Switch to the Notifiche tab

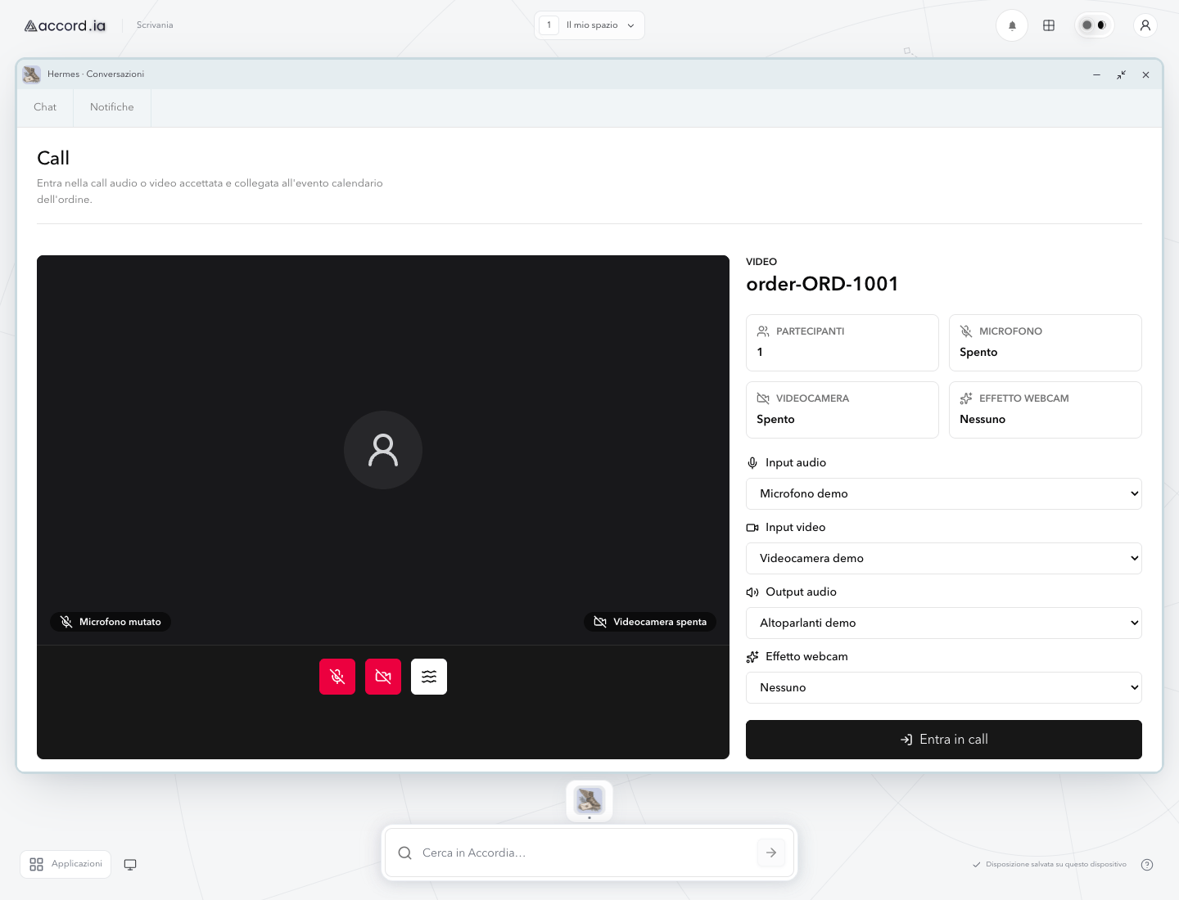[112, 107]
